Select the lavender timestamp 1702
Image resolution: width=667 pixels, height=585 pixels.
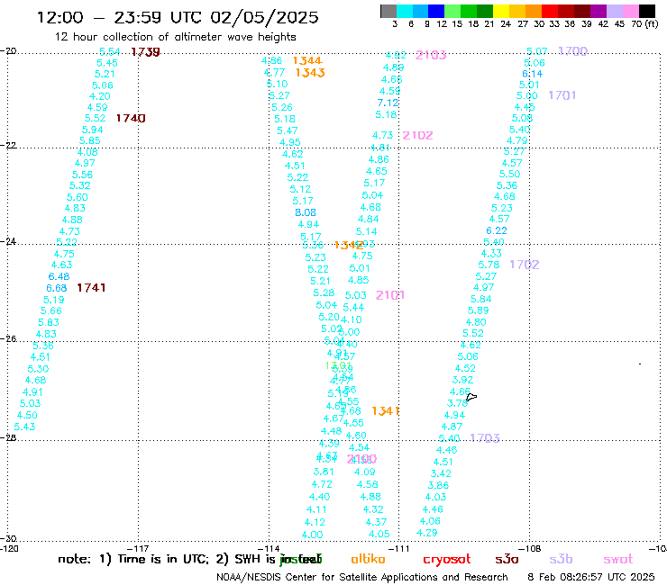(x=525, y=265)
